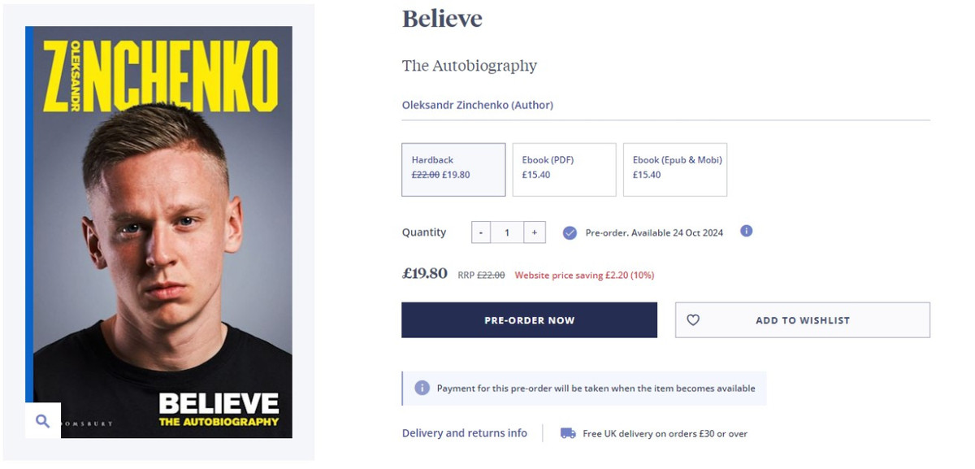Click the info icon in payment notice
975x469 pixels.
tap(422, 388)
